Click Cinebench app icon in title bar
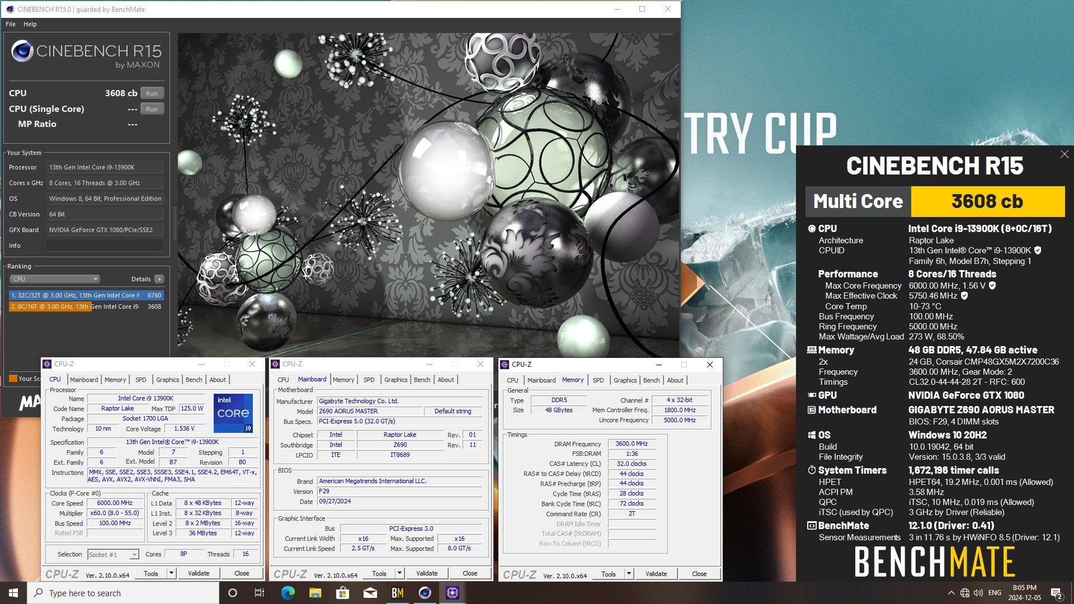Screen dimensions: 1074x604 click(x=10, y=10)
